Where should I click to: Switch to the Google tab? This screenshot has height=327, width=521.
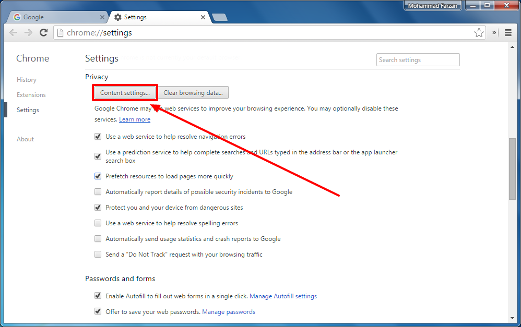click(56, 17)
